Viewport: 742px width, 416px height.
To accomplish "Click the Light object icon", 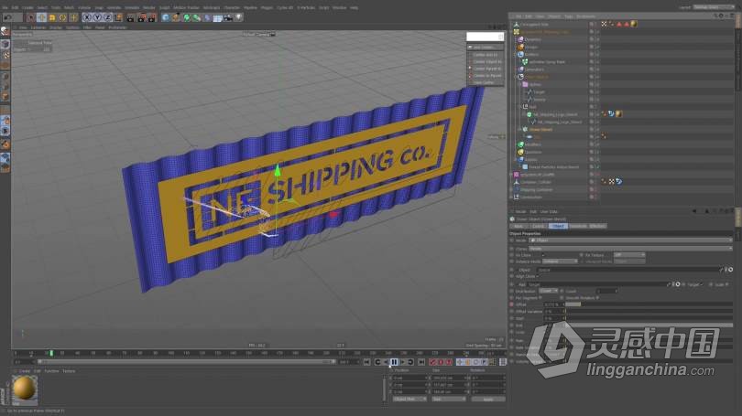I will click(x=239, y=17).
